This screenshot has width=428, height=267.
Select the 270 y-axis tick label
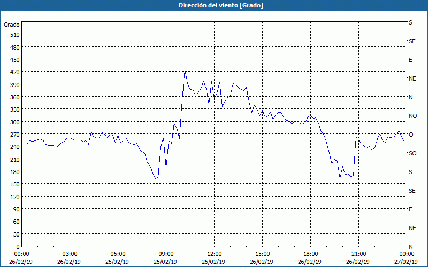pos(16,135)
